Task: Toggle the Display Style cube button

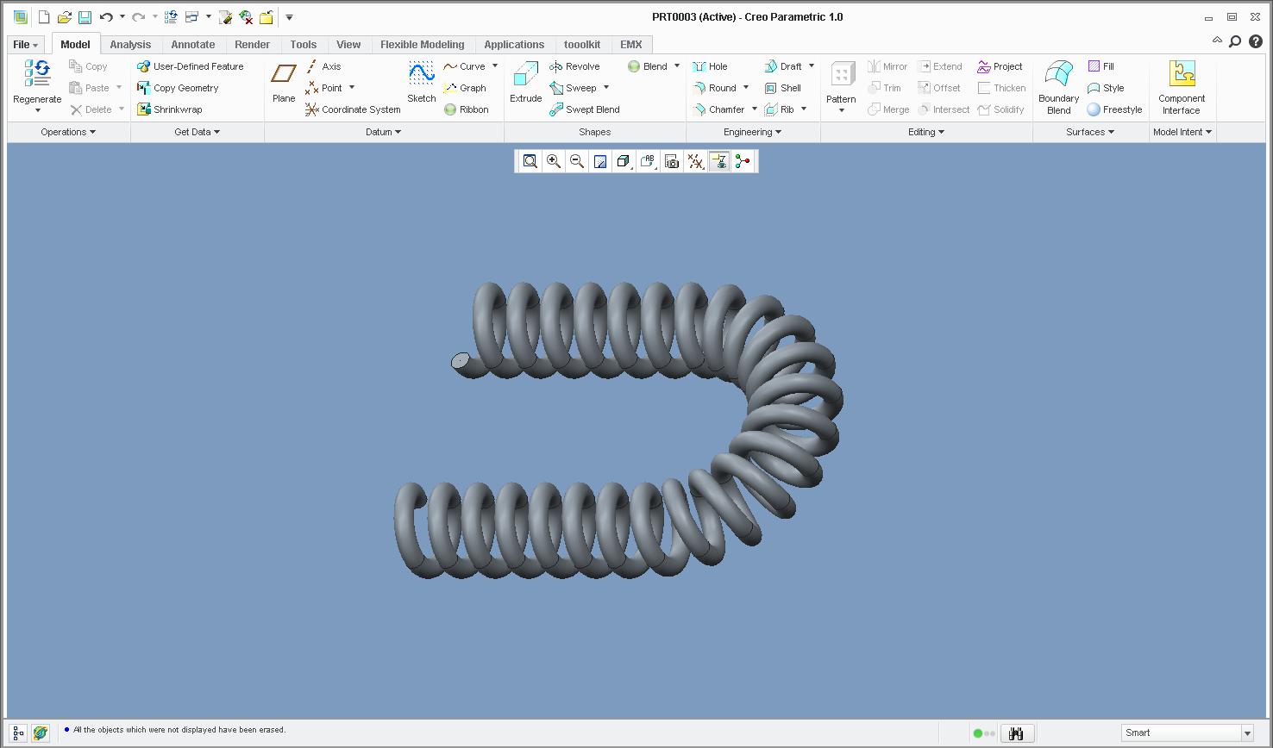Action: coord(624,161)
